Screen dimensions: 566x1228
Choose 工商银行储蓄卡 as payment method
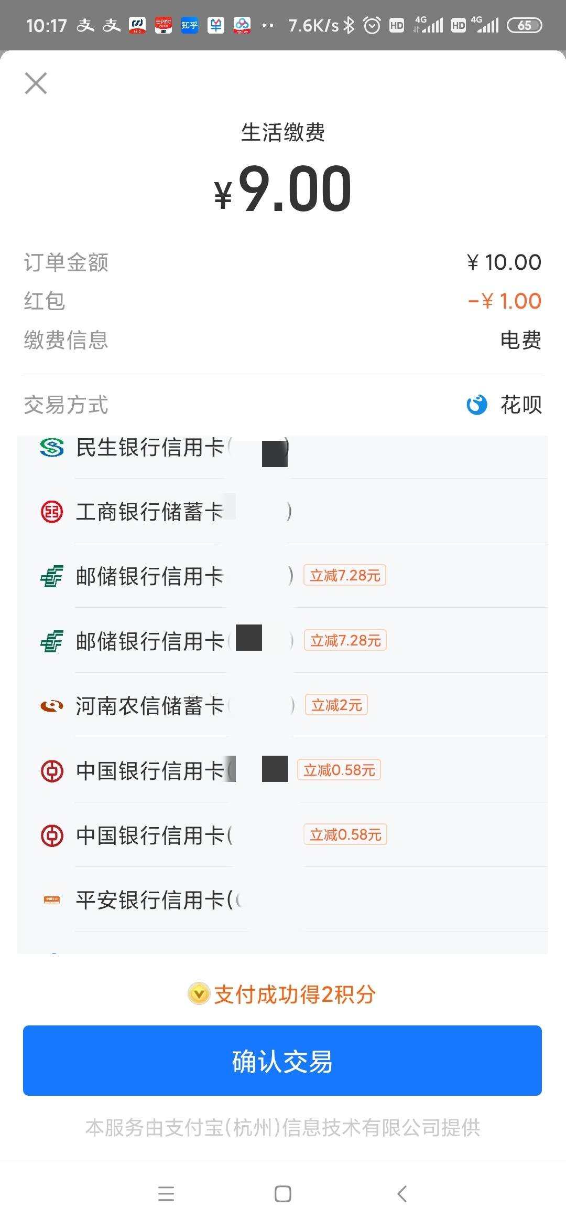click(x=283, y=512)
